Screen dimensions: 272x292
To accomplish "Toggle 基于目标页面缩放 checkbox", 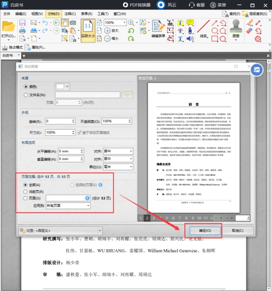I will (79, 132).
